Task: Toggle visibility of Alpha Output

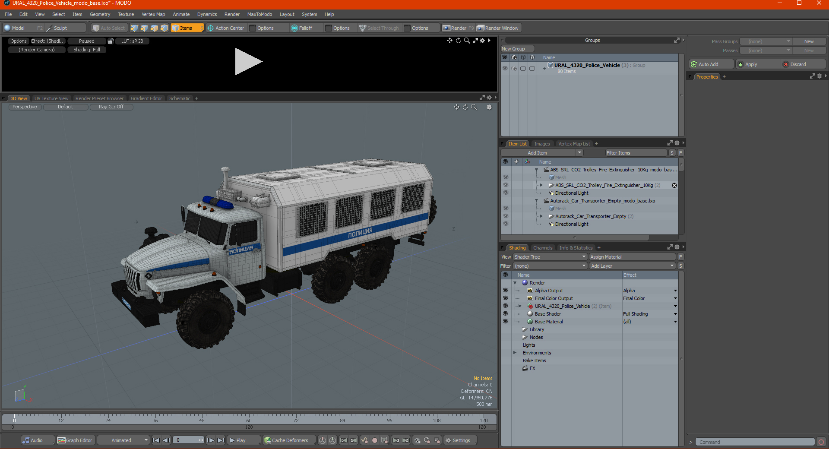Action: pyautogui.click(x=505, y=291)
